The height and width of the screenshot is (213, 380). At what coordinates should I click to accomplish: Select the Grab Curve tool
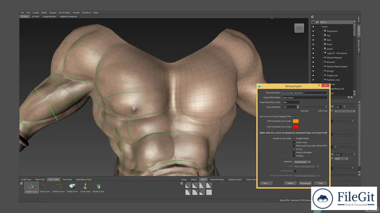point(45,188)
